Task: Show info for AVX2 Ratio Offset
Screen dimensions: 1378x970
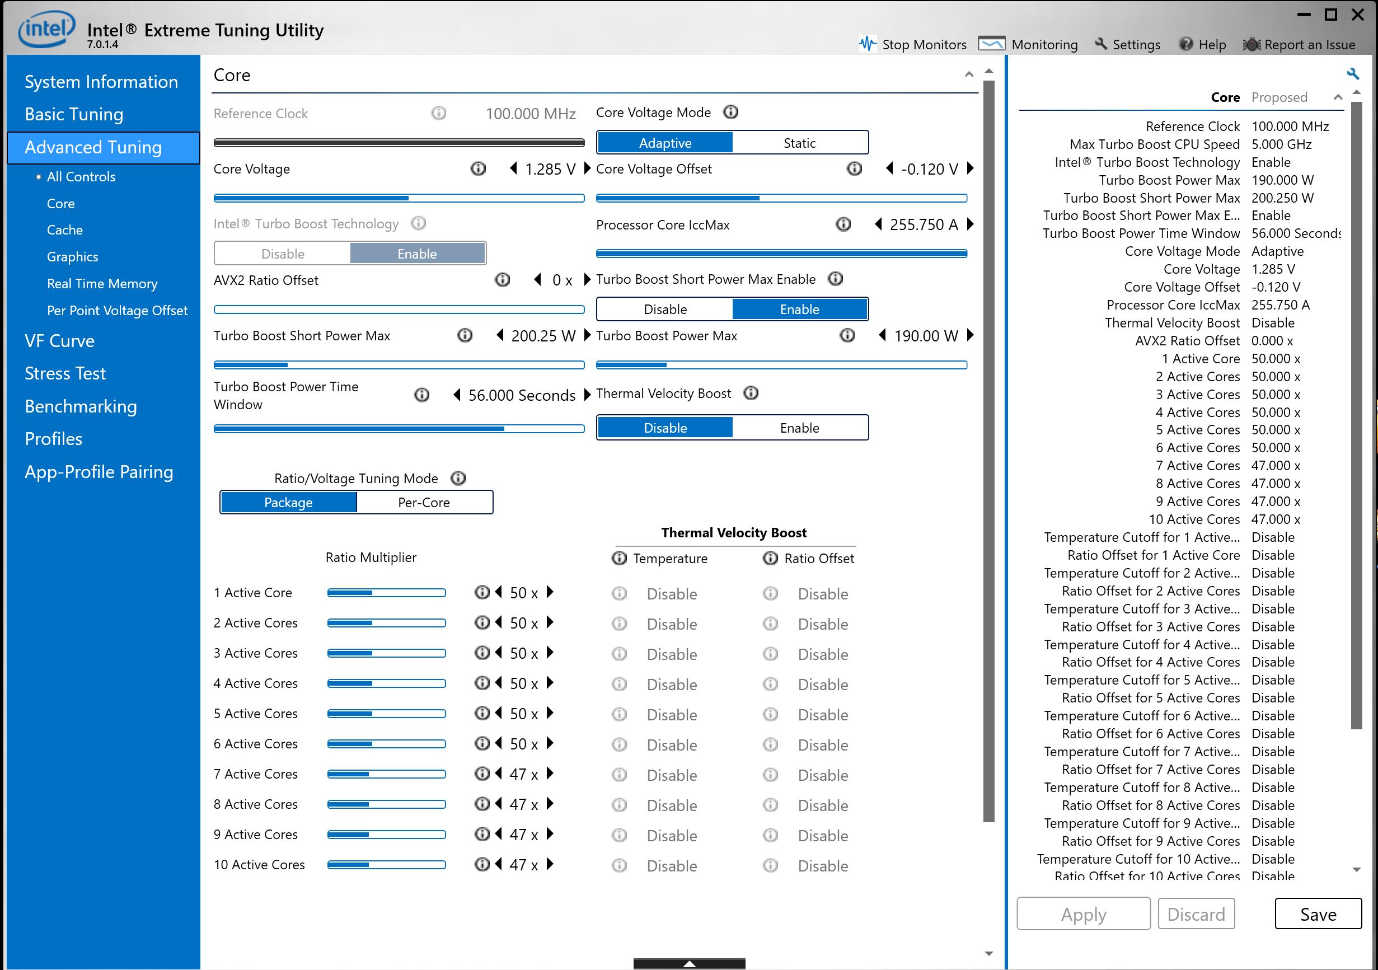Action: pos(503,280)
